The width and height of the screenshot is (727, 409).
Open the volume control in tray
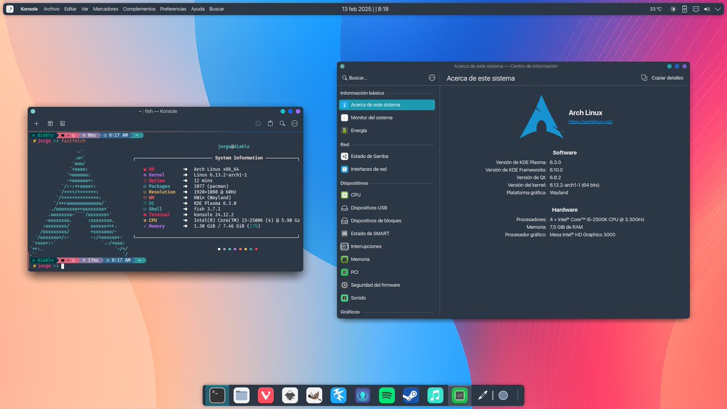(x=707, y=9)
